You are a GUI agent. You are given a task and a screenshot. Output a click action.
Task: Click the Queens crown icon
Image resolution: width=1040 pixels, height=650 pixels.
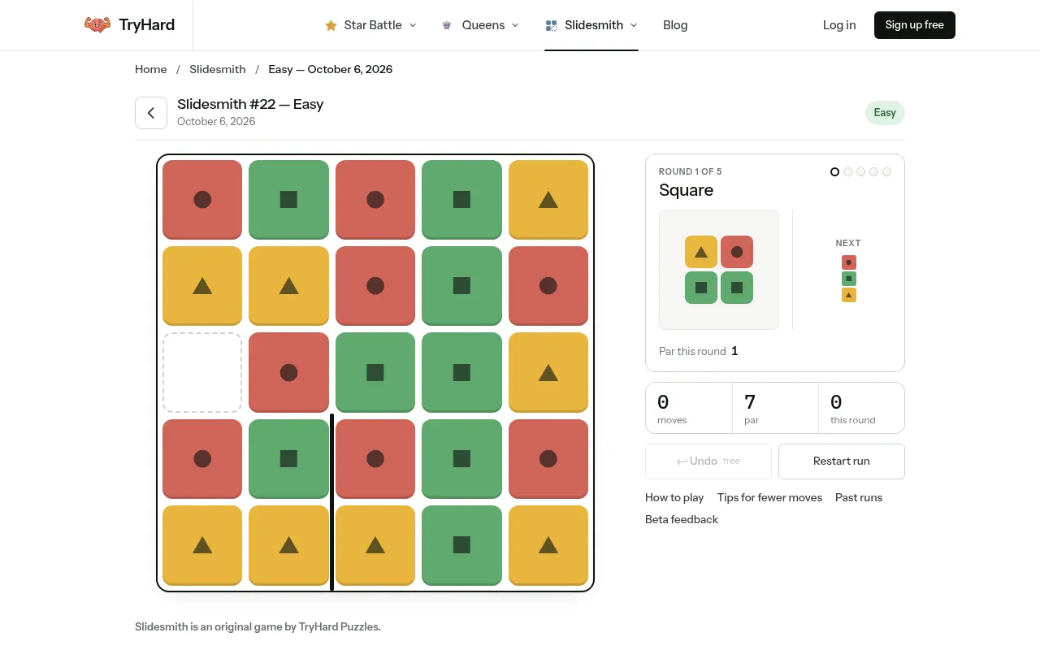pyautogui.click(x=447, y=25)
